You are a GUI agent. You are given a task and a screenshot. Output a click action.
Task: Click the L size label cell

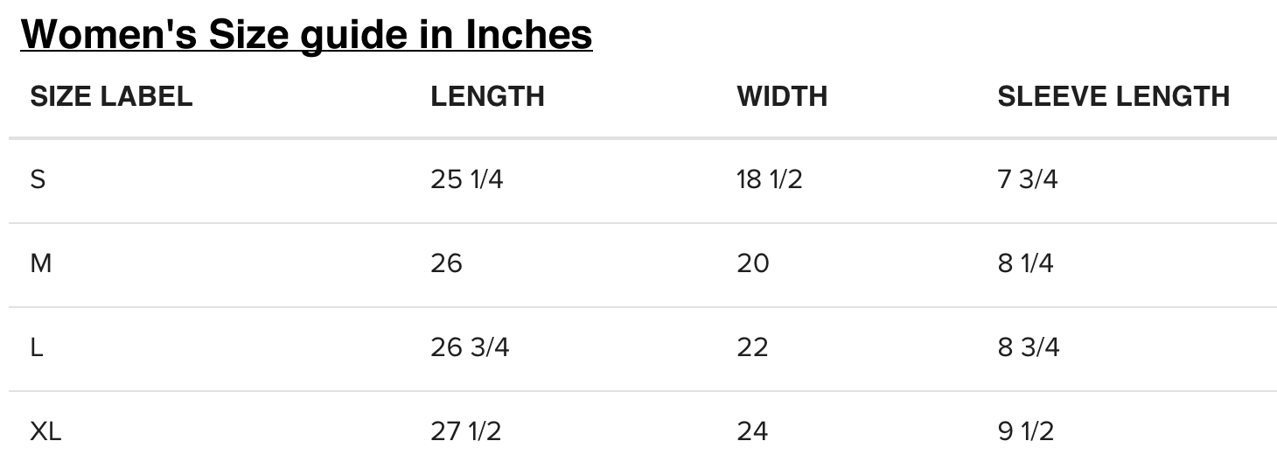coord(37,347)
